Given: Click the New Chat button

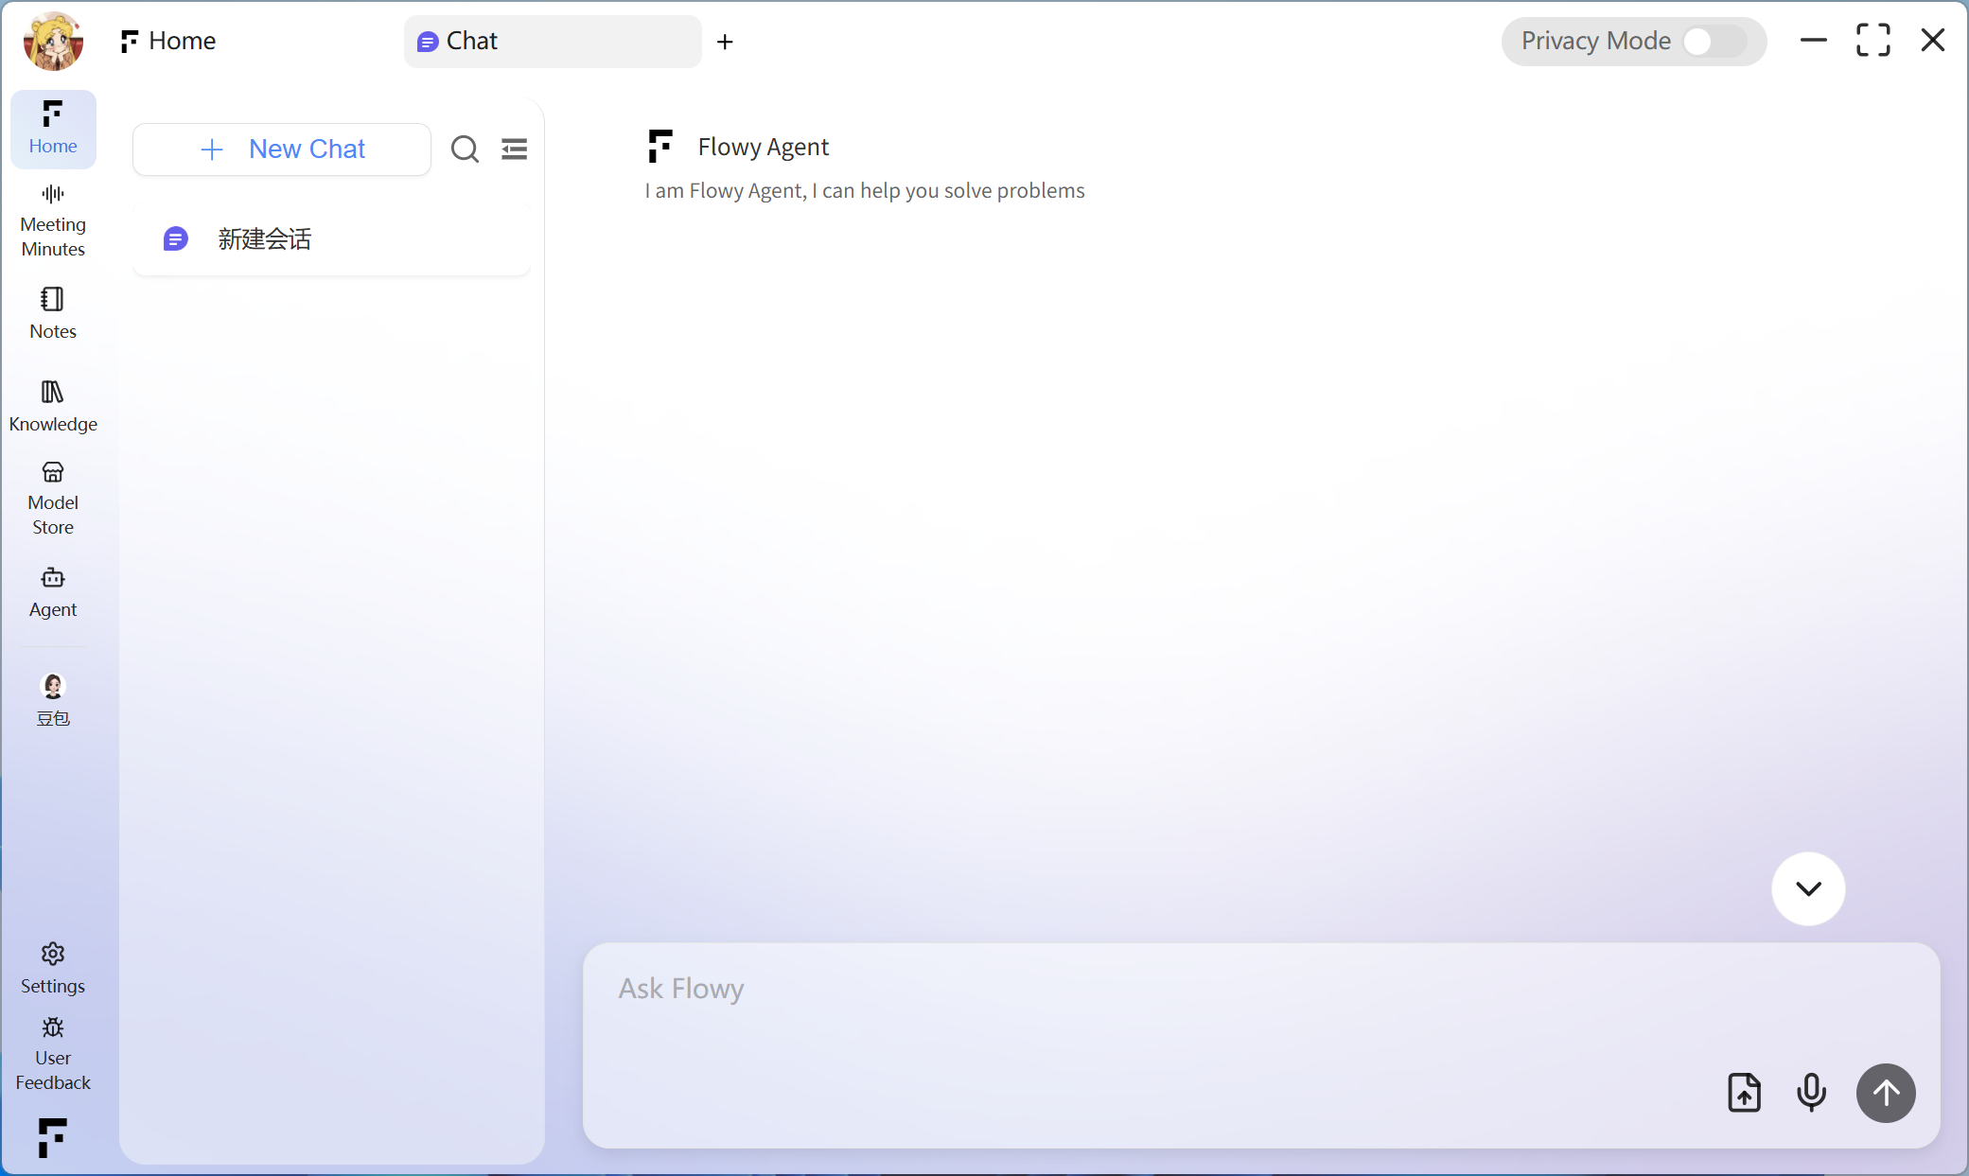Looking at the screenshot, I should tap(282, 149).
